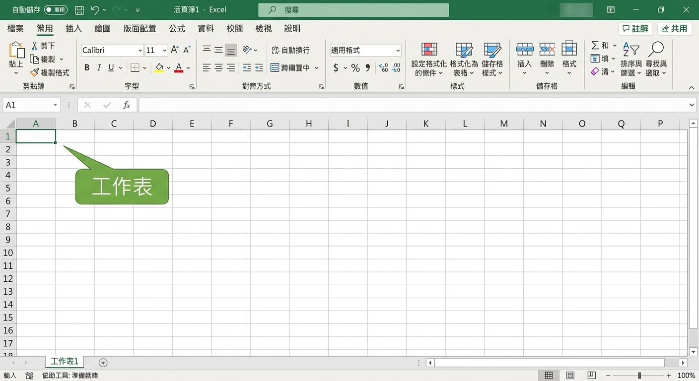Click the Center text icon

coord(218,68)
